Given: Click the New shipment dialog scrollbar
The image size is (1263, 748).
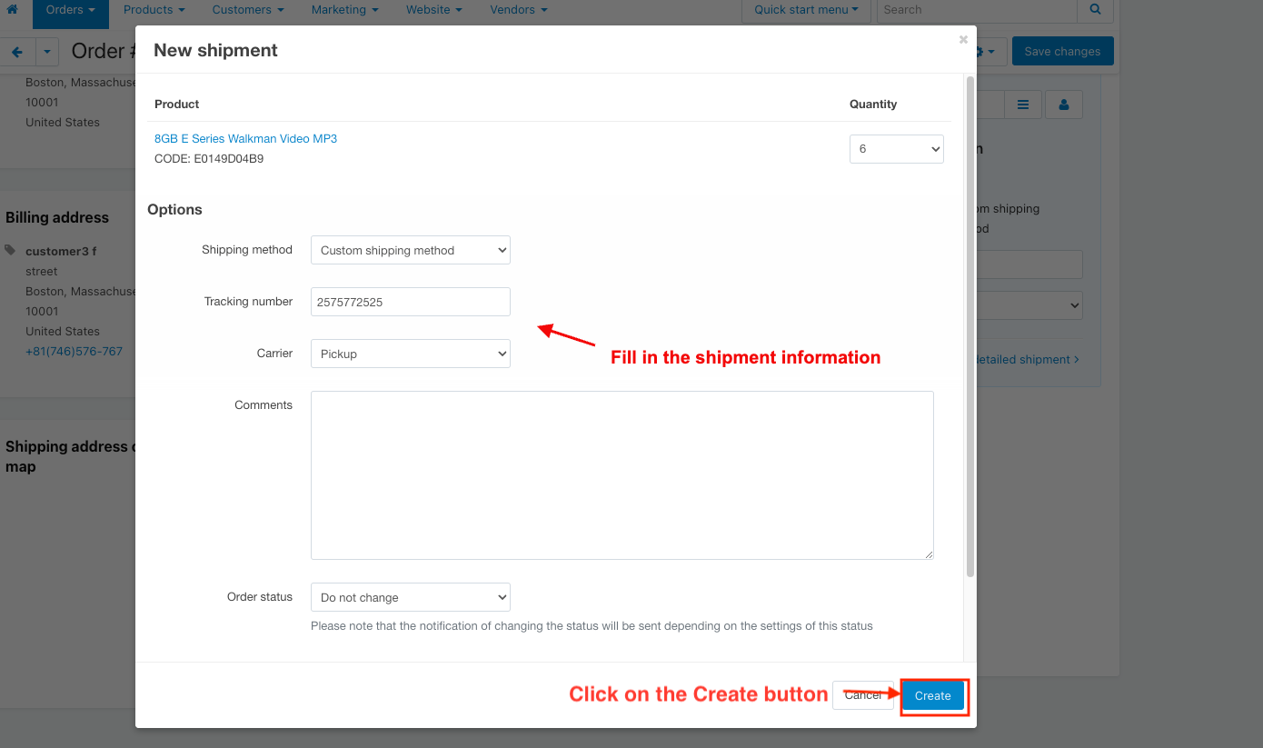Looking at the screenshot, I should pyautogui.click(x=970, y=327).
